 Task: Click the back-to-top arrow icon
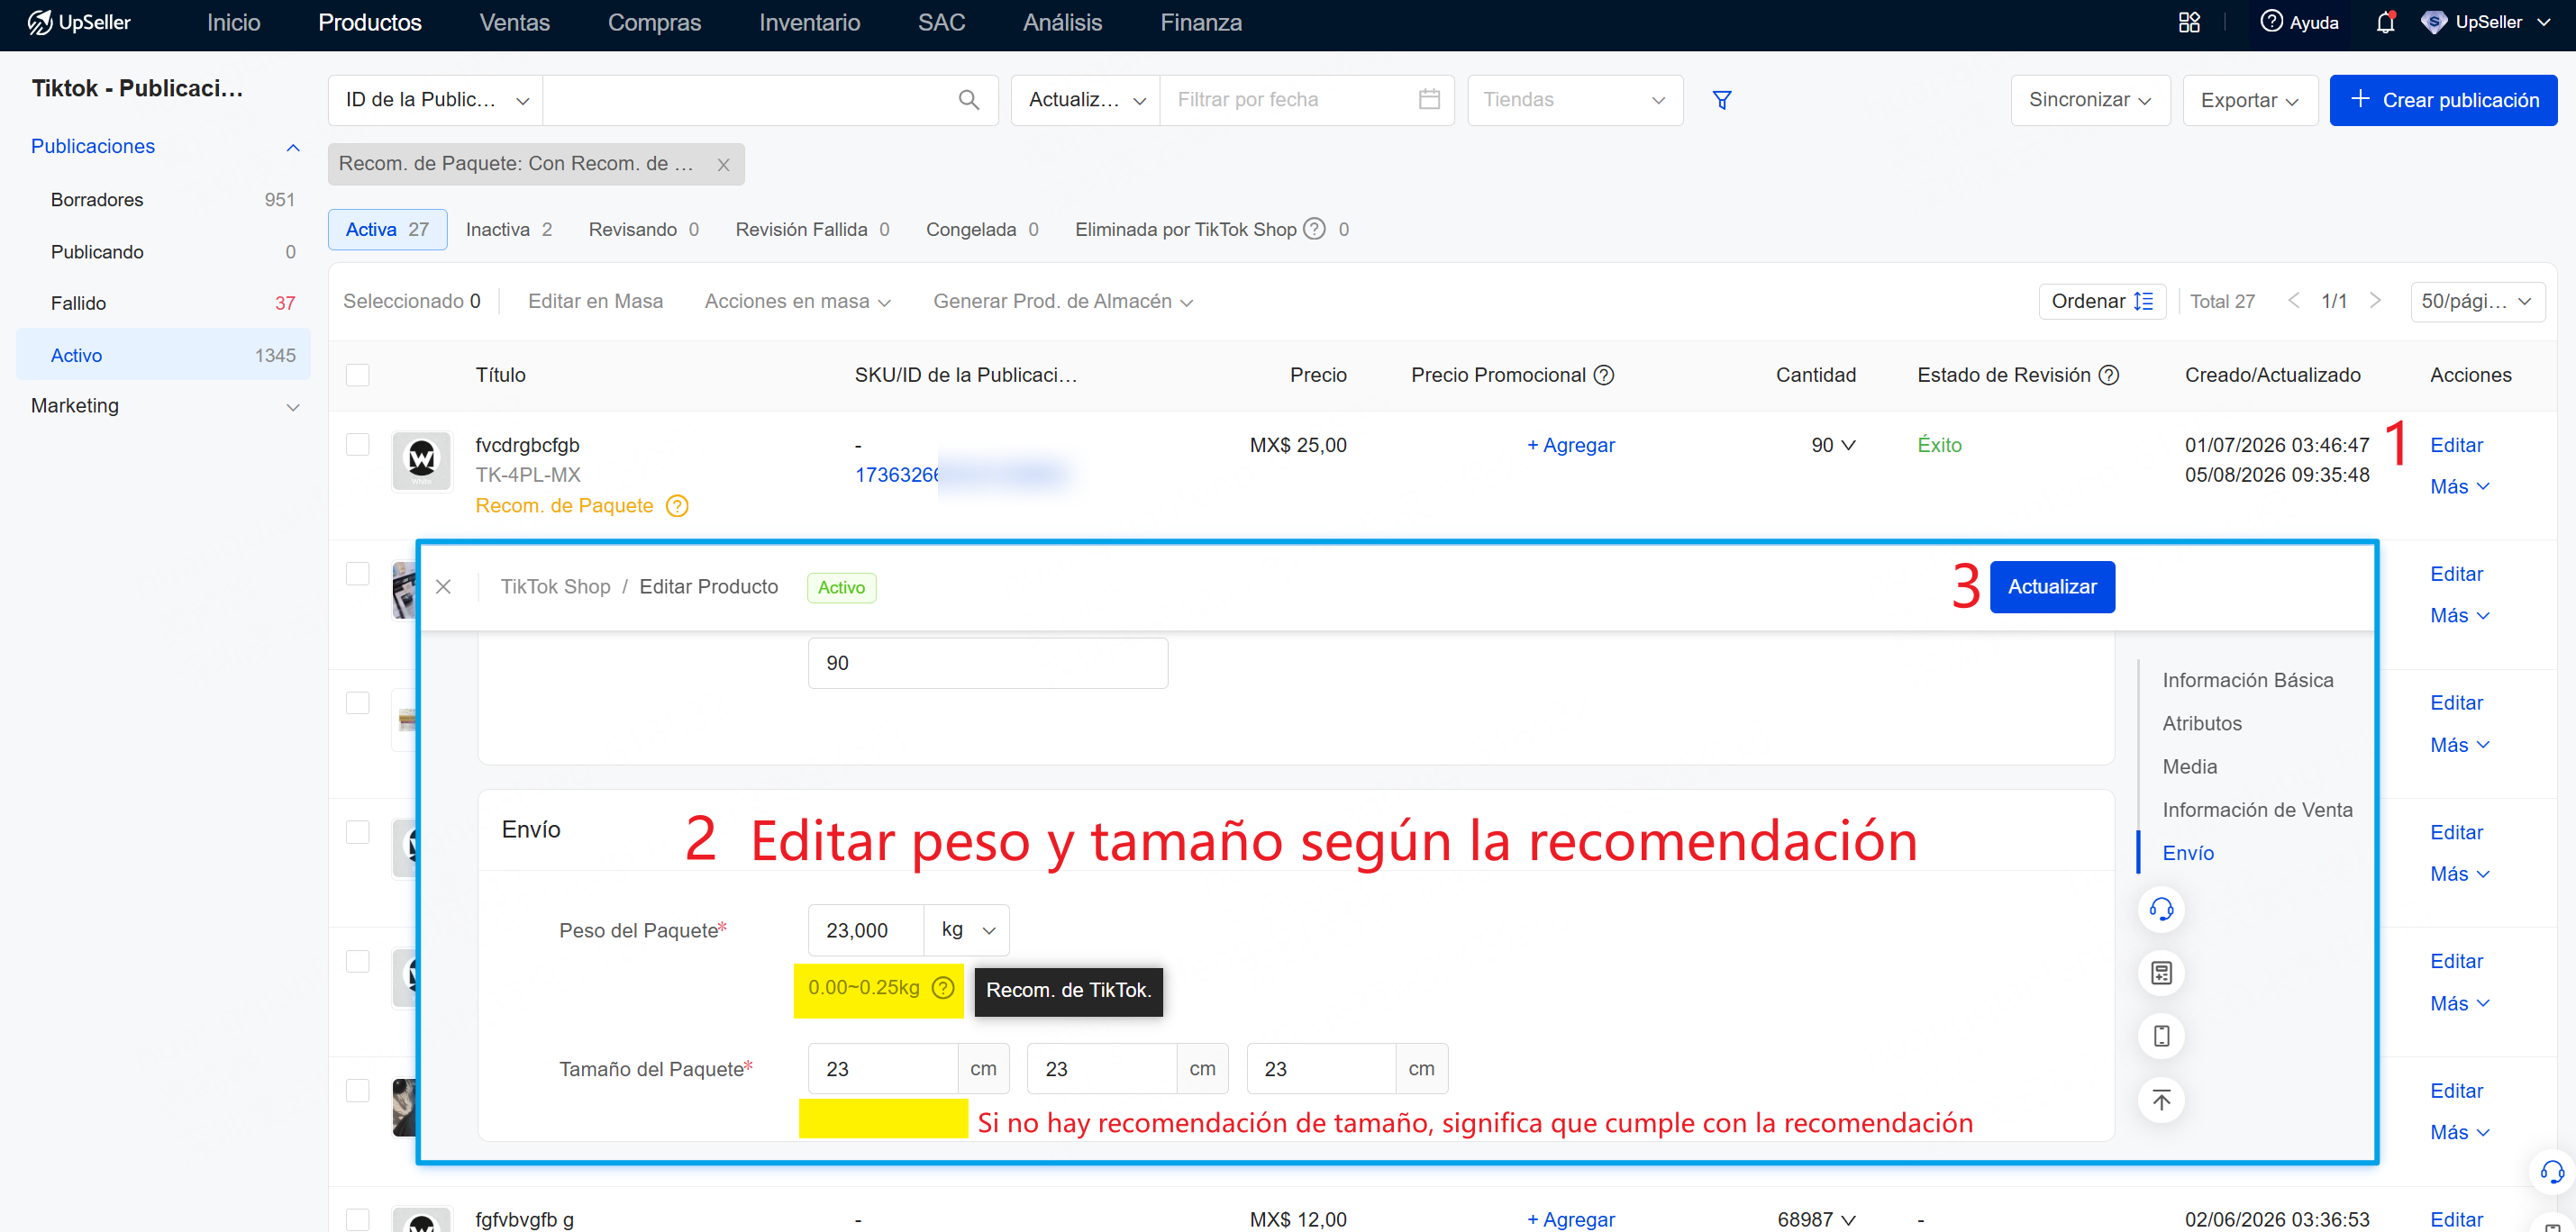2161,1101
